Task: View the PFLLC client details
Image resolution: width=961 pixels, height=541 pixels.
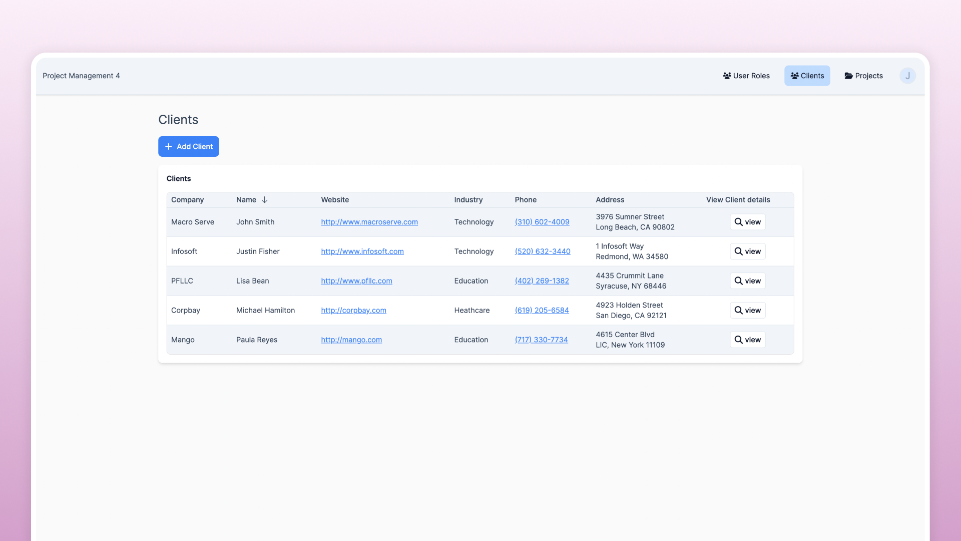Action: point(747,281)
